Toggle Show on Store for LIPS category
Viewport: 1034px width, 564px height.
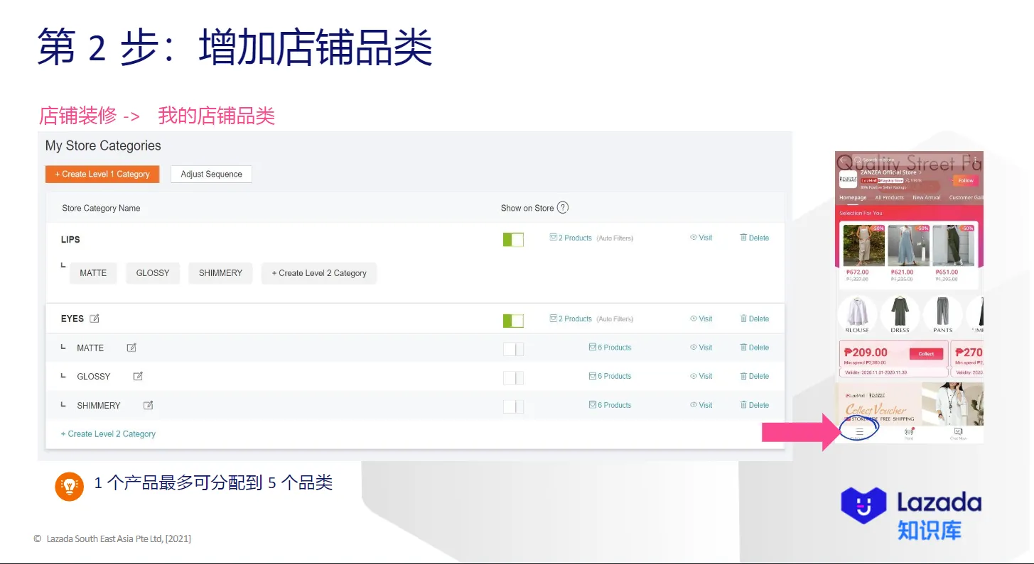click(513, 239)
